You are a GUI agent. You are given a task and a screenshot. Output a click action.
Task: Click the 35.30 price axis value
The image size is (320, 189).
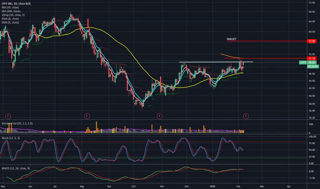pos(312,118)
